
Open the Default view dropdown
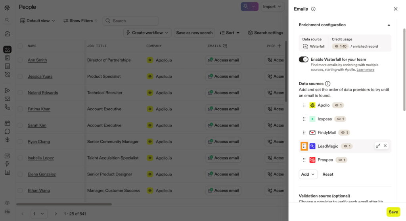point(38,21)
